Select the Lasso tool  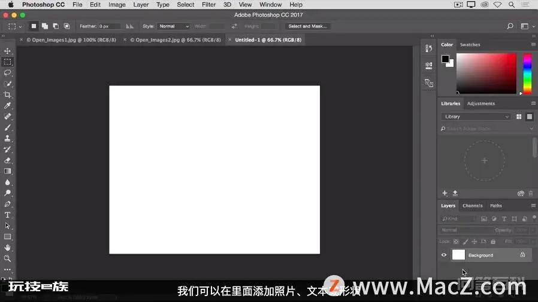7,73
